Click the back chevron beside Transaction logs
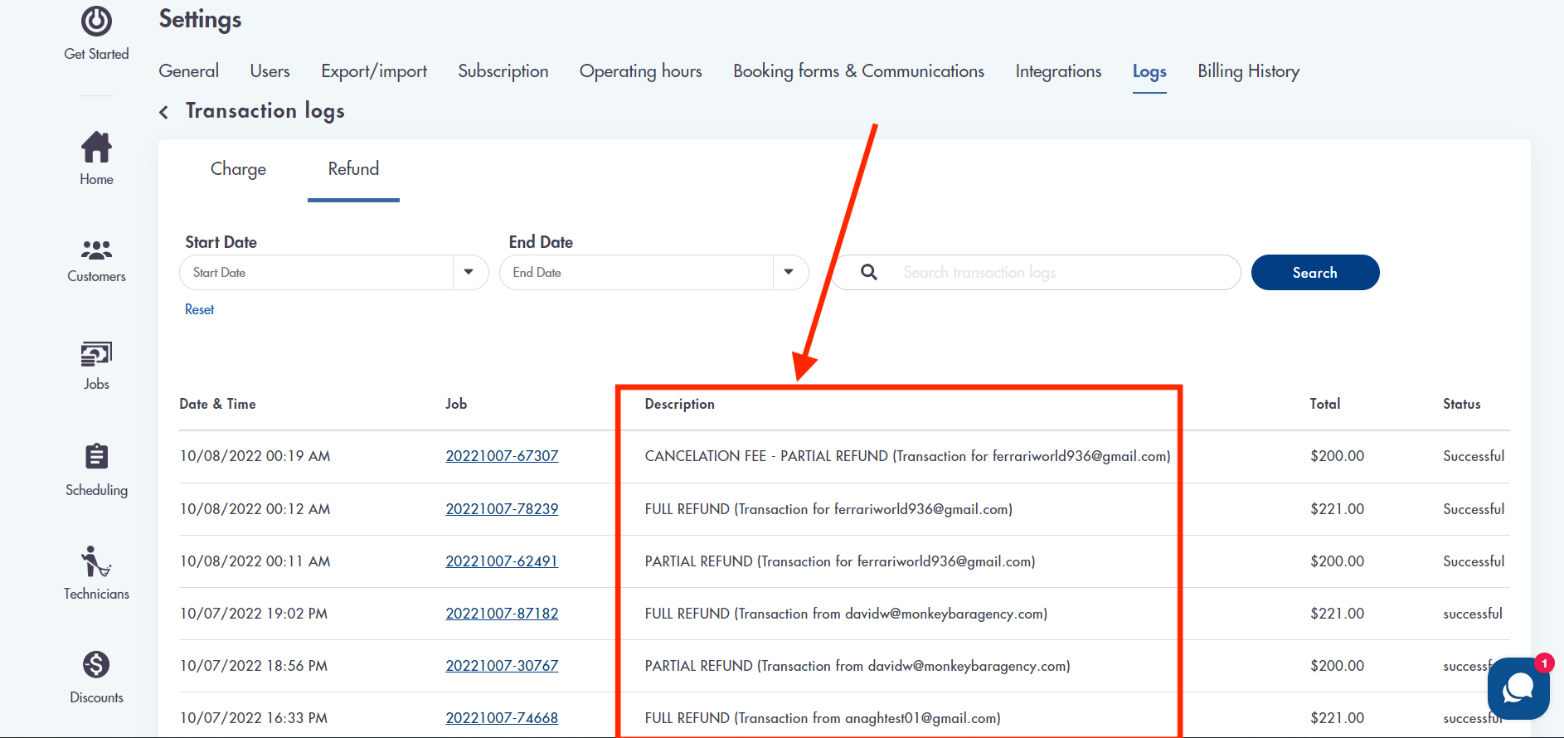 point(164,112)
